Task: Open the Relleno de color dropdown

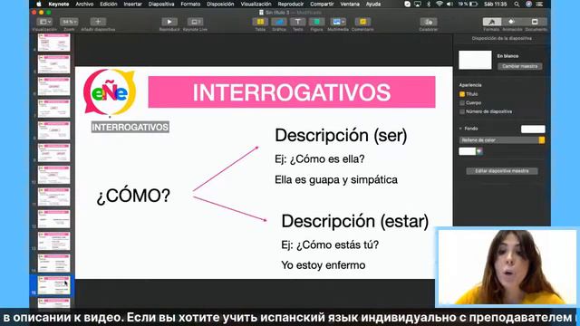Action: pos(502,140)
